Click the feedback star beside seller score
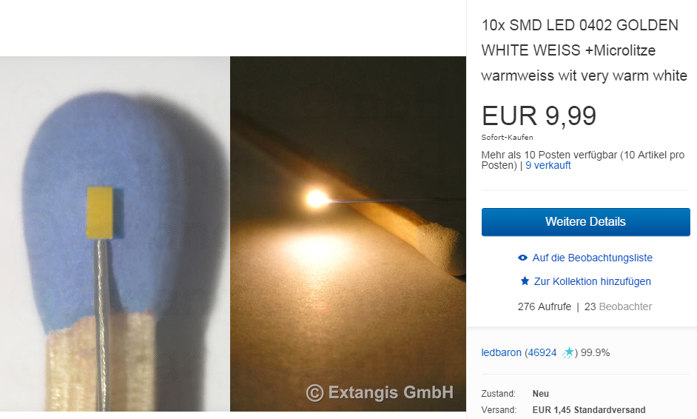 coord(568,352)
